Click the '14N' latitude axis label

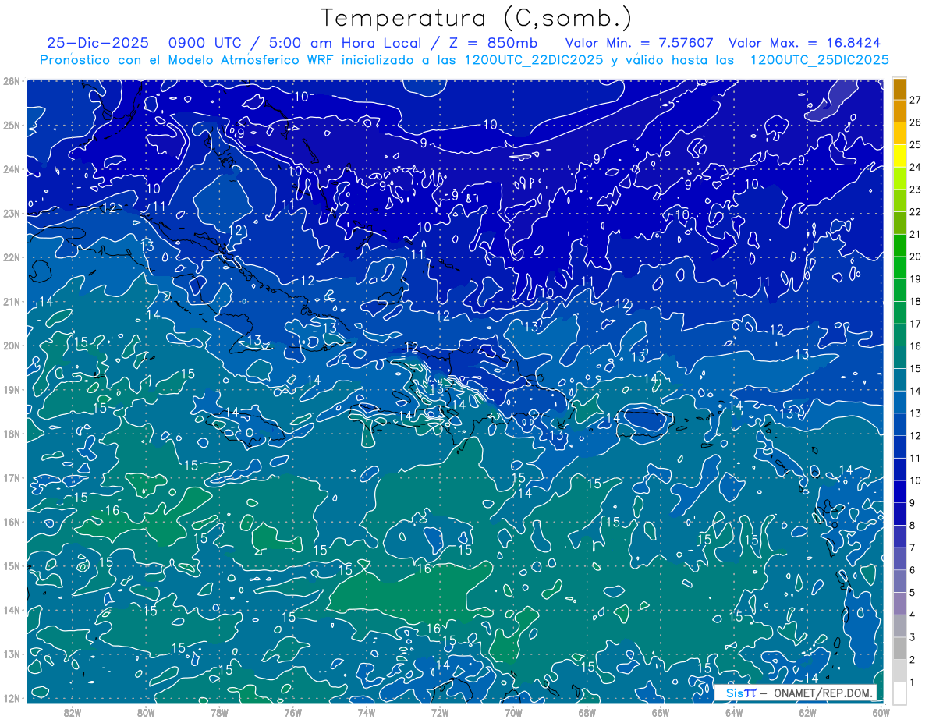coord(11,610)
